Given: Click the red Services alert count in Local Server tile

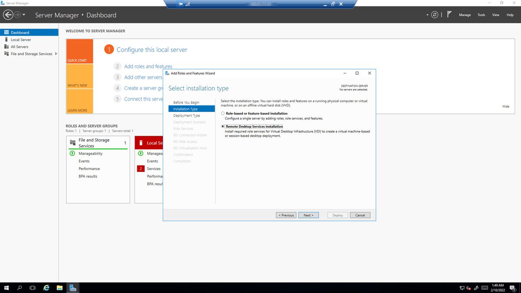Looking at the screenshot, I should pos(141,168).
